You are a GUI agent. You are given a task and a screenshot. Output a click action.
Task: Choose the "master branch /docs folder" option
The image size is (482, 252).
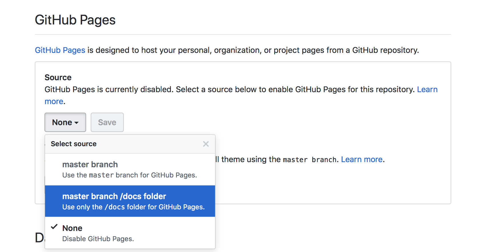point(114,197)
